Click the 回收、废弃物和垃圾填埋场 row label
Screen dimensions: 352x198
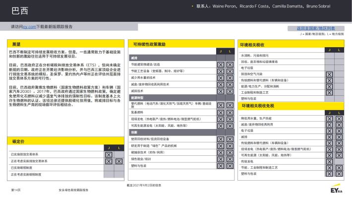point(259,62)
